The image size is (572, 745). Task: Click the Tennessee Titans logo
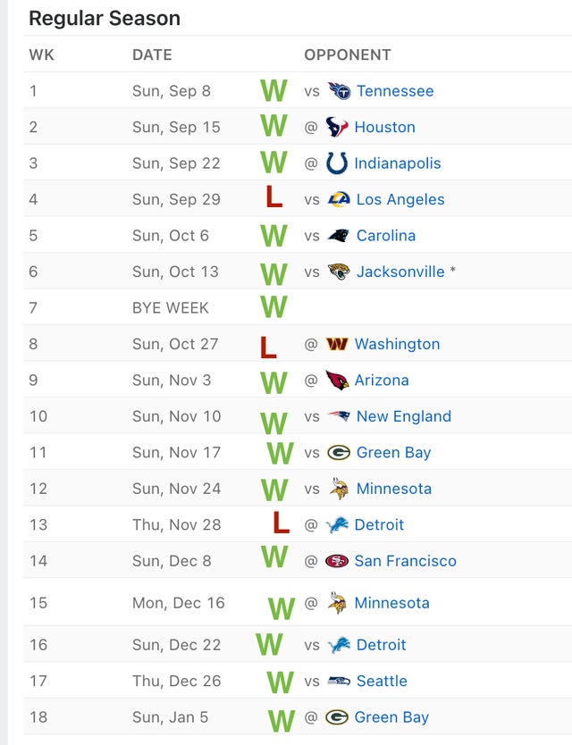coord(337,90)
